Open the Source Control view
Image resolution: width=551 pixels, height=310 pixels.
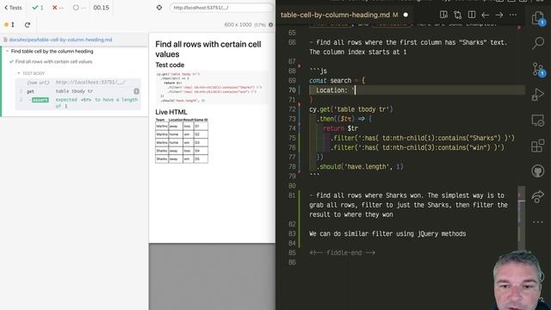click(538, 69)
